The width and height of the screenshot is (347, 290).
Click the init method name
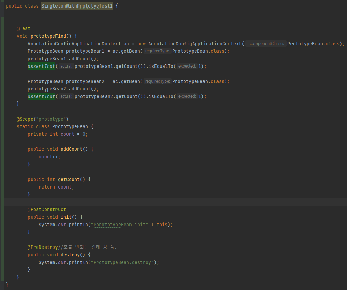pyautogui.click(x=66, y=217)
